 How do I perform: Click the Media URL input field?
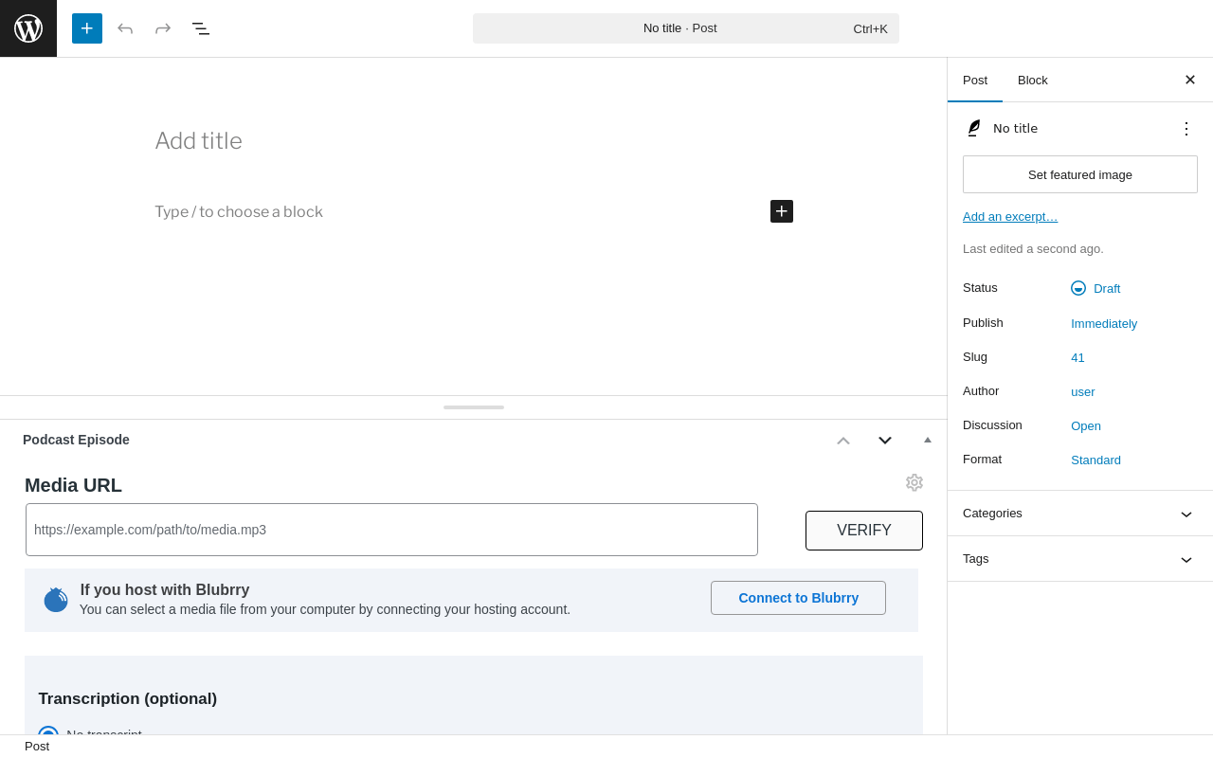point(391,530)
